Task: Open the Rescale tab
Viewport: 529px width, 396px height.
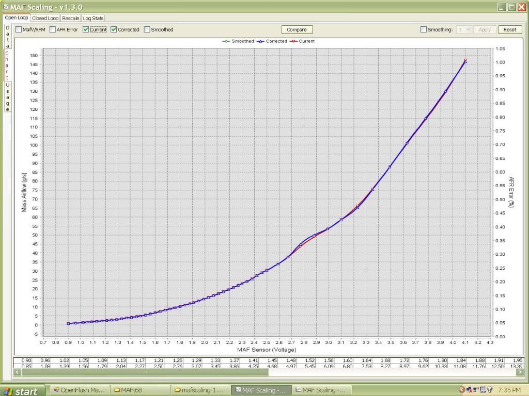Action: (71, 18)
